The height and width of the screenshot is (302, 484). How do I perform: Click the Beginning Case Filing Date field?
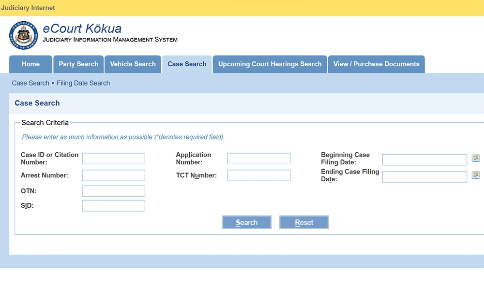424,159
